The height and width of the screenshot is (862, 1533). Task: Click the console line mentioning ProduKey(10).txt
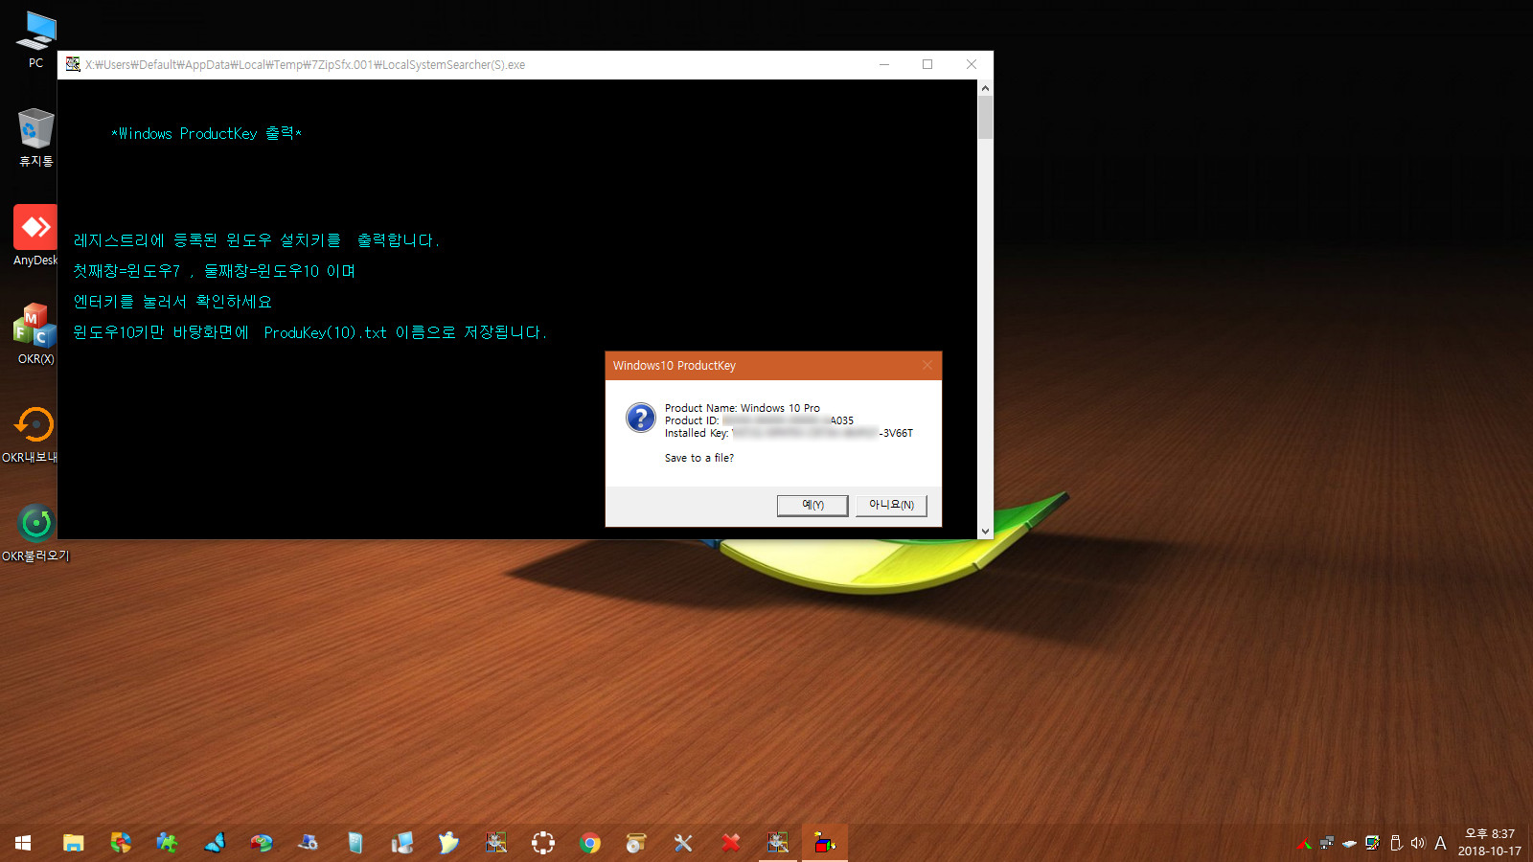(x=310, y=332)
